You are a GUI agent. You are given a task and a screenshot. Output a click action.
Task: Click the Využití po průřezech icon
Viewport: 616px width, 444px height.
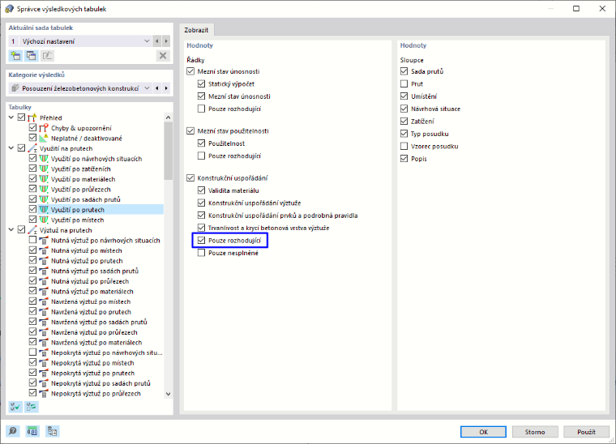(x=44, y=189)
